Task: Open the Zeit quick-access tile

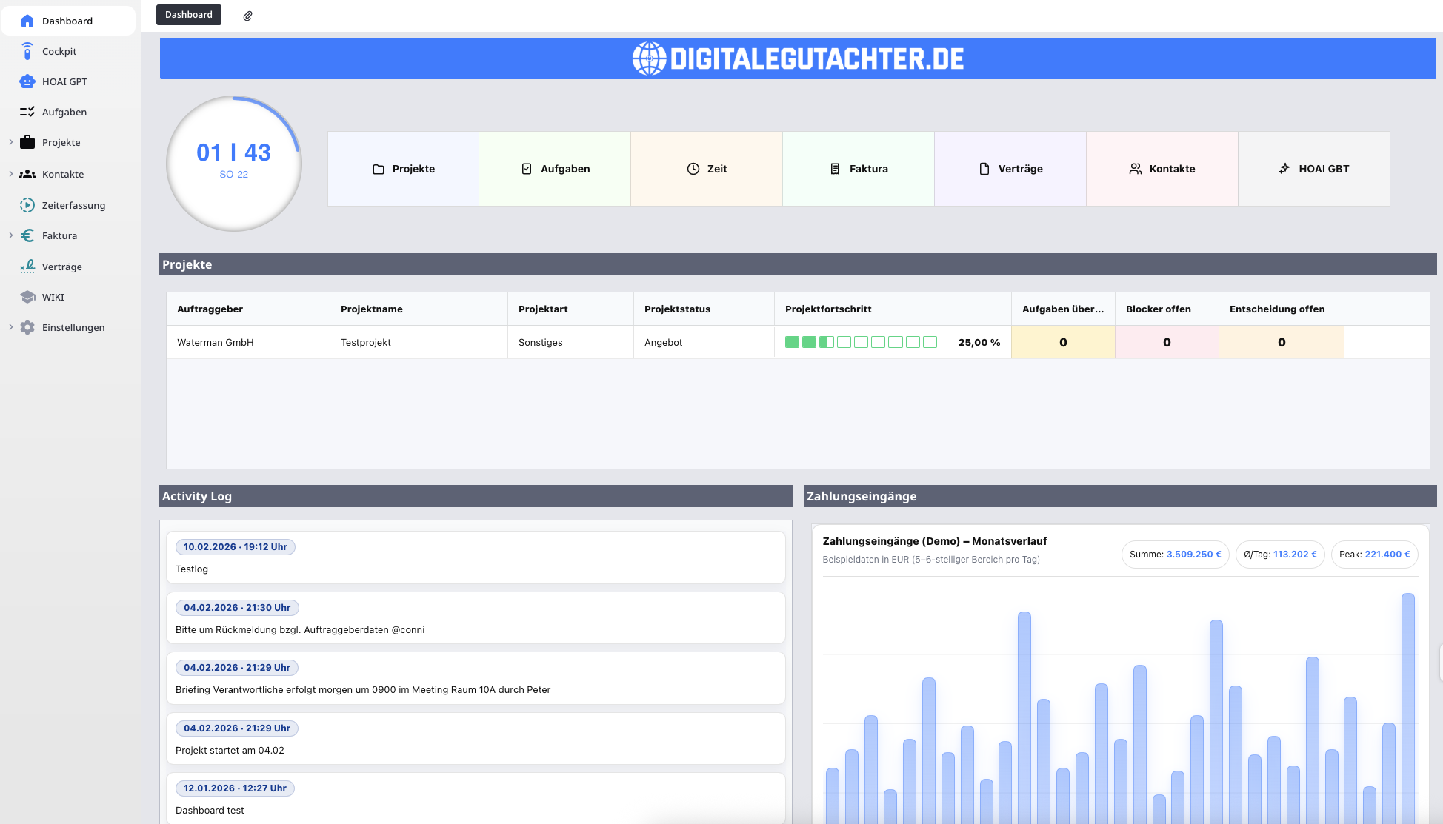Action: [x=707, y=169]
